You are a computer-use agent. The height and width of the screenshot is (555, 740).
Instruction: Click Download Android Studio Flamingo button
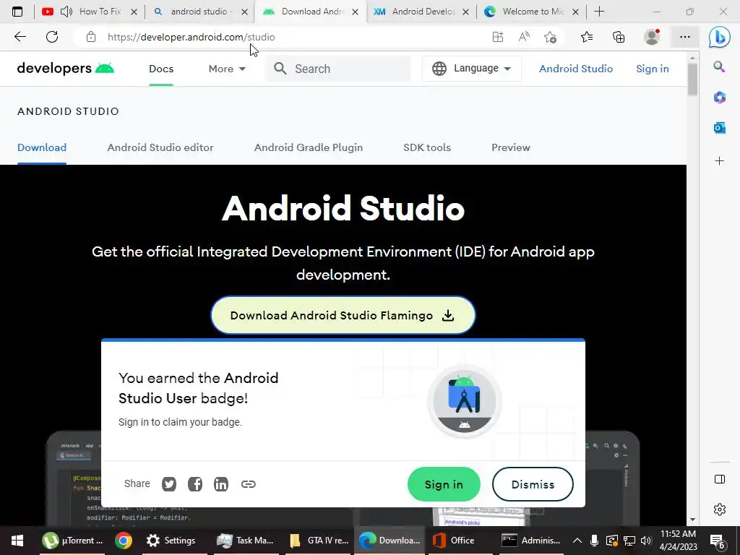pyautogui.click(x=343, y=315)
